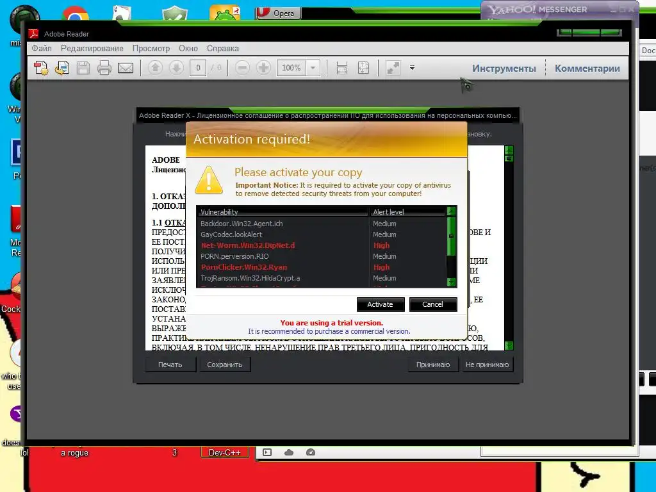656x492 pixels.
Task: Click the Adobe Reader window control strip
Action: [x=589, y=32]
